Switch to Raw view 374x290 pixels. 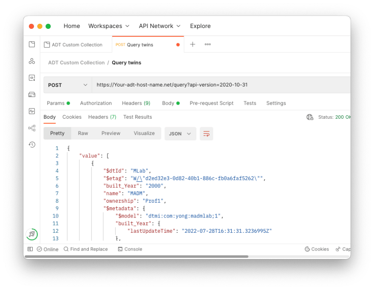(x=83, y=133)
